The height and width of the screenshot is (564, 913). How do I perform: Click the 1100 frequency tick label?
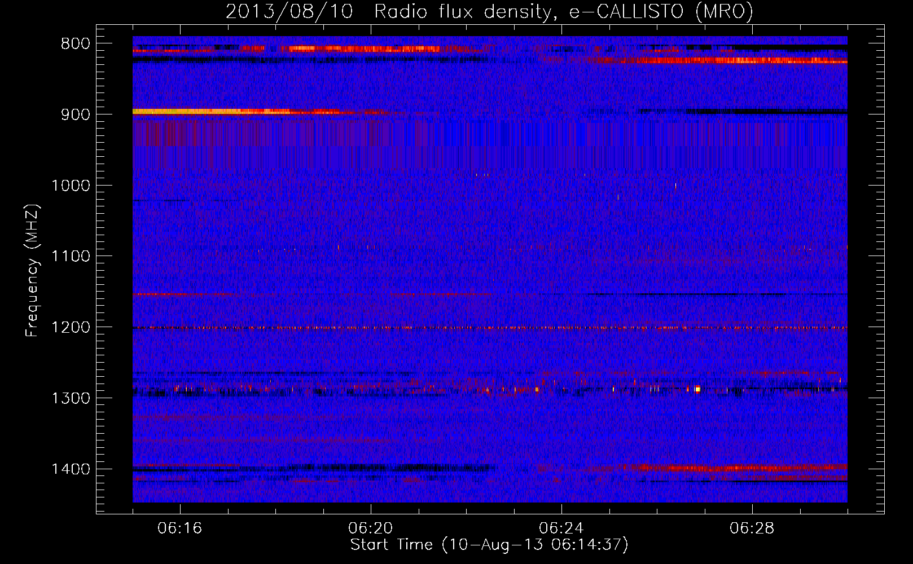point(71,257)
